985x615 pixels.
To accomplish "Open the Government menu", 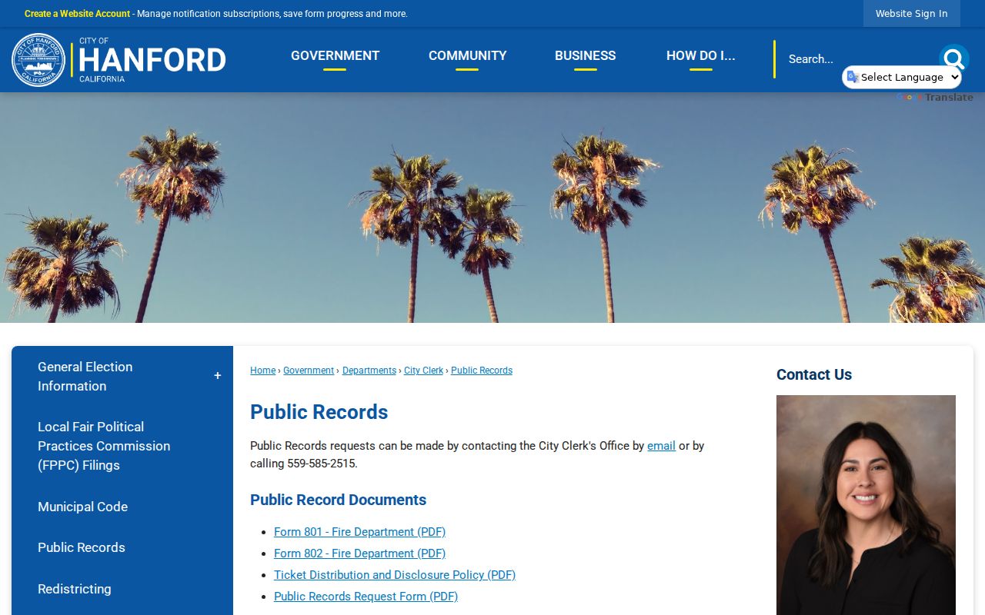I will click(x=335, y=55).
